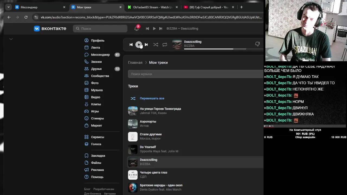Play track Четыре цвета глаз

pos(196,174)
